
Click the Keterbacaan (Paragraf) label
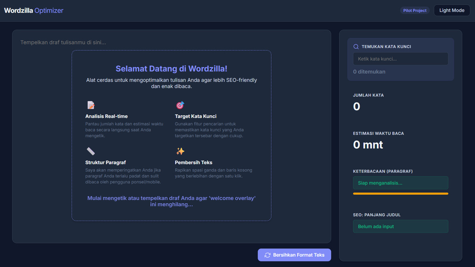tap(383, 171)
